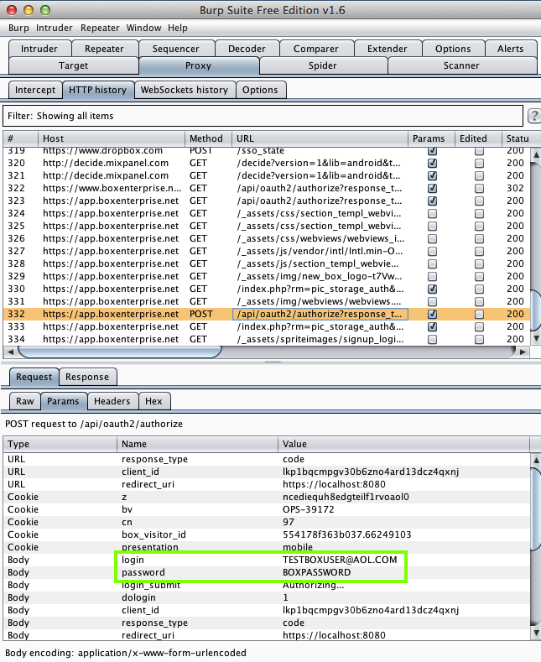The width and height of the screenshot is (541, 662).
Task: Click history horizontal scrollbar thumb
Action: [119, 352]
